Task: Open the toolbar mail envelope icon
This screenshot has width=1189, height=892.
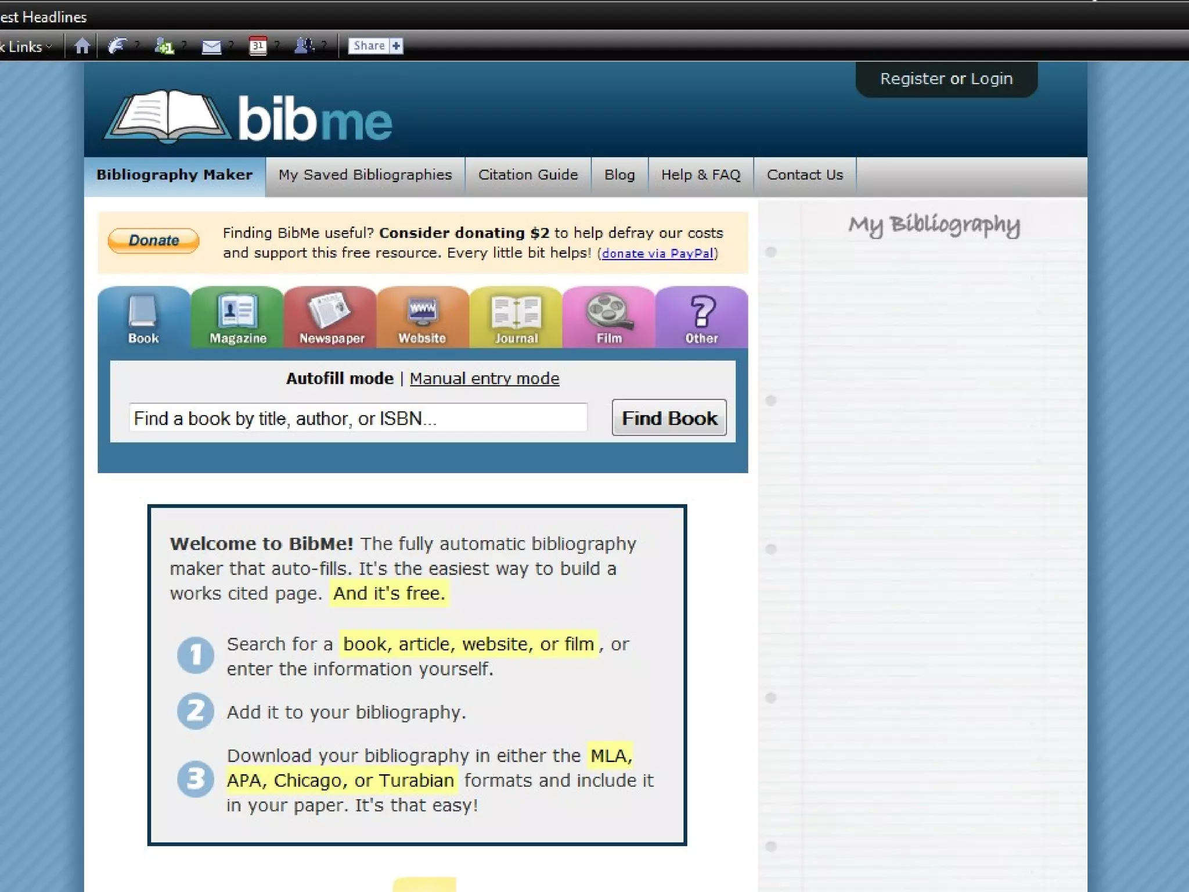Action: click(x=211, y=46)
